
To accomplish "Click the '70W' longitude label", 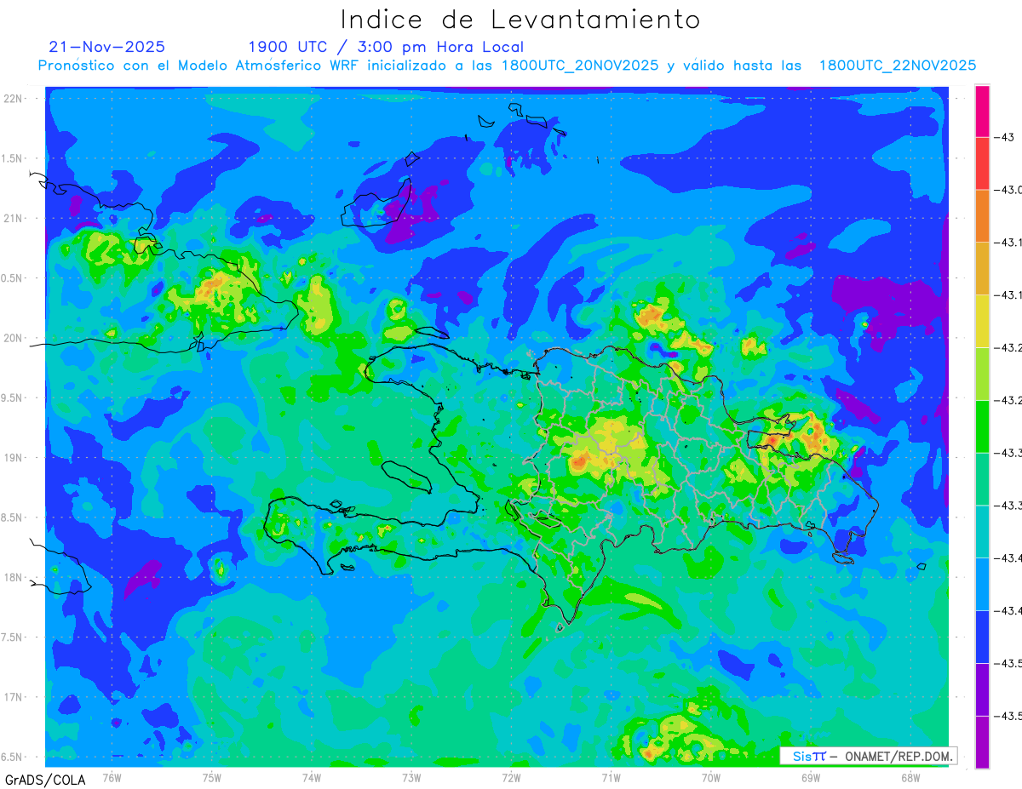I will coord(711,777).
